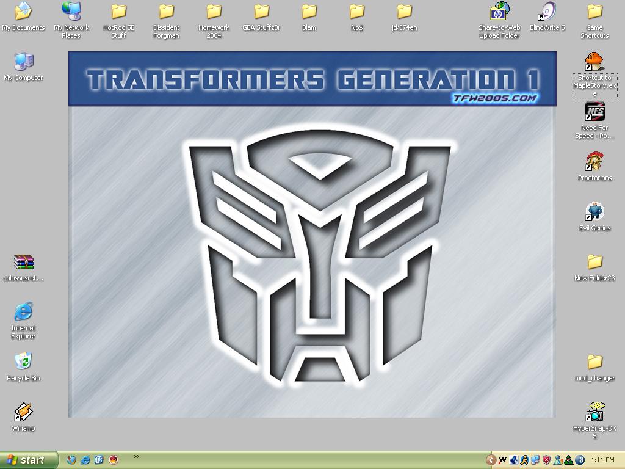The height and width of the screenshot is (469, 625).
Task: Select the colossusret WinRAR archive icon
Action: [x=23, y=263]
